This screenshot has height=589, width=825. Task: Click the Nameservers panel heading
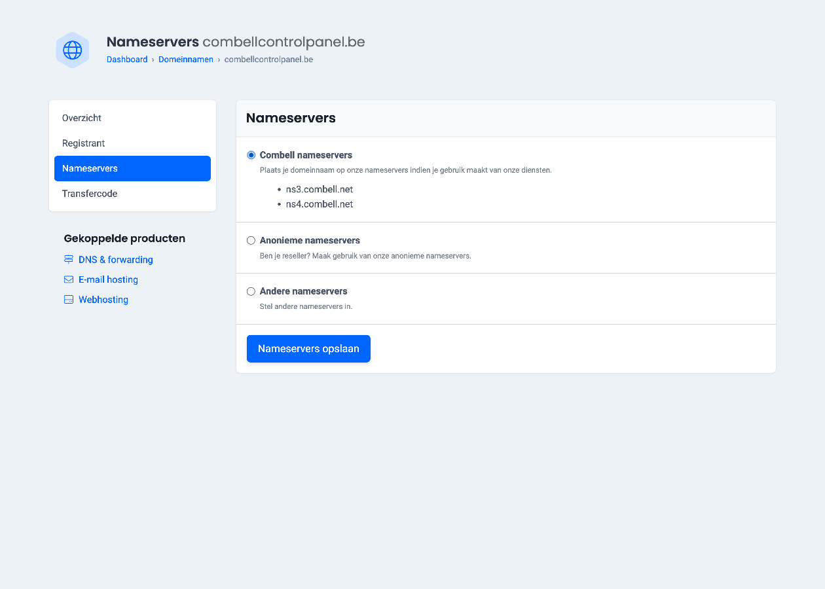pyautogui.click(x=291, y=118)
